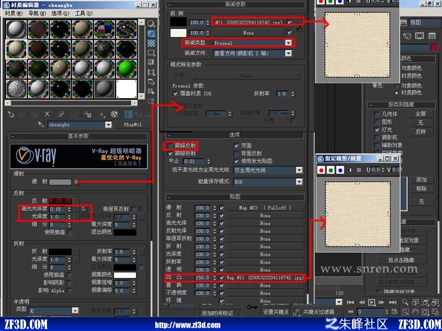Click the 凹凸 Map #11 bump map button
The height and width of the screenshot is (331, 442).
tap(265, 277)
